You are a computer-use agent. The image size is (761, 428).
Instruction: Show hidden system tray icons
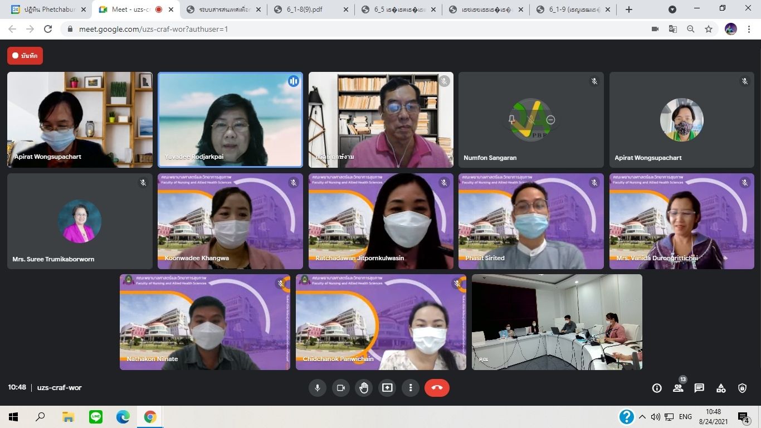click(x=642, y=417)
